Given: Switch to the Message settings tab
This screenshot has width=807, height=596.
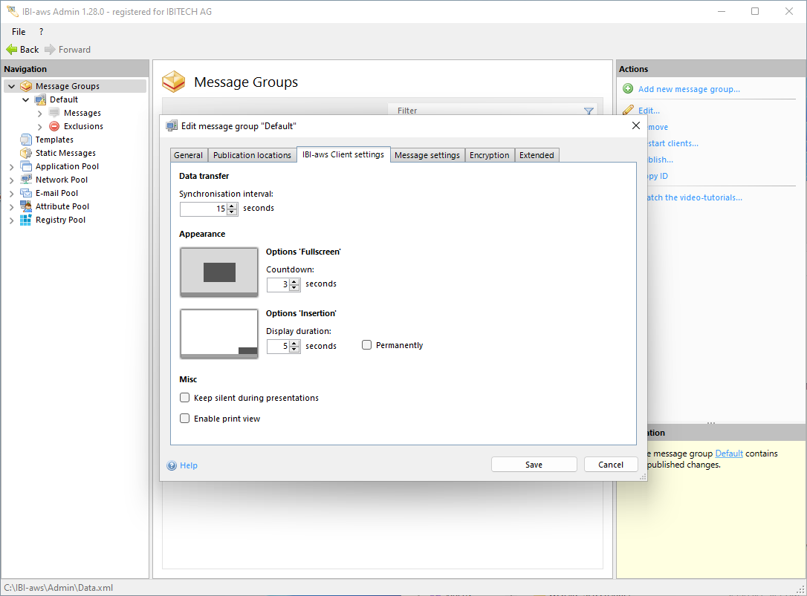Looking at the screenshot, I should pyautogui.click(x=427, y=155).
